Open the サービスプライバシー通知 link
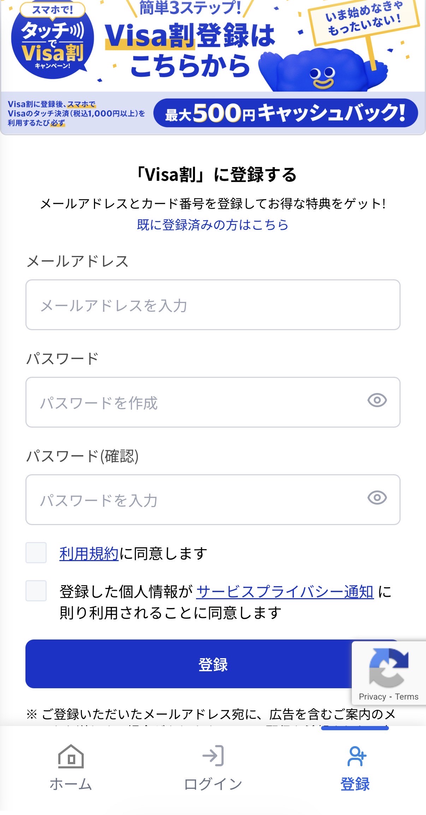 coord(285,591)
